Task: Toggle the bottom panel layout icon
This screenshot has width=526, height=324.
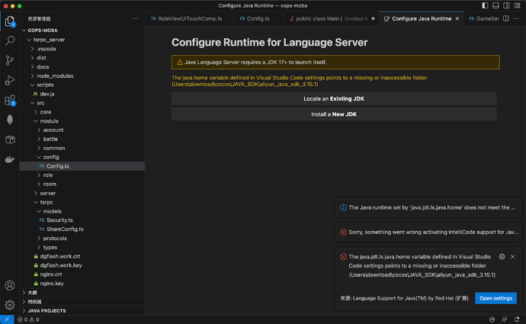Action: pos(495,5)
